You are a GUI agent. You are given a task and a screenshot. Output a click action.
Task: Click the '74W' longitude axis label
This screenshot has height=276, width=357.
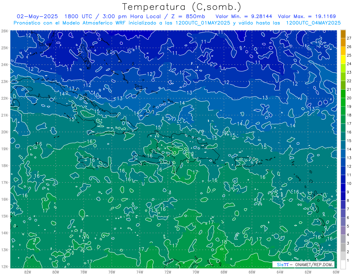click(140, 272)
